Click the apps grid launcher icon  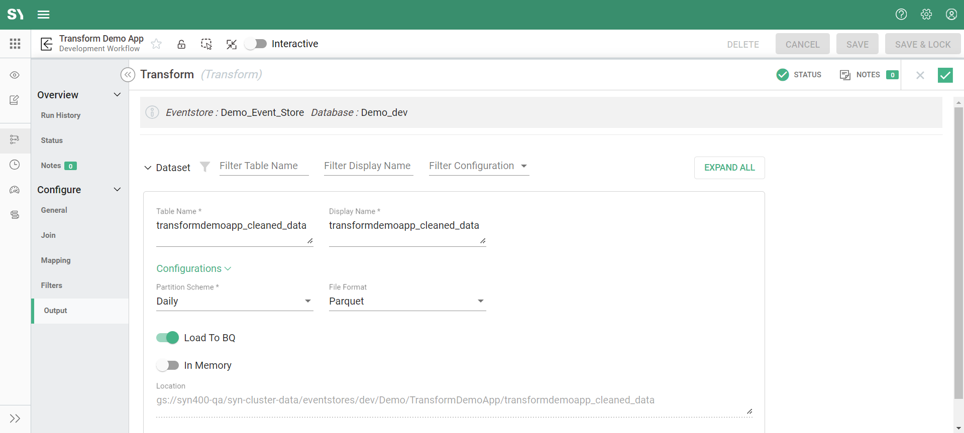[x=15, y=44]
